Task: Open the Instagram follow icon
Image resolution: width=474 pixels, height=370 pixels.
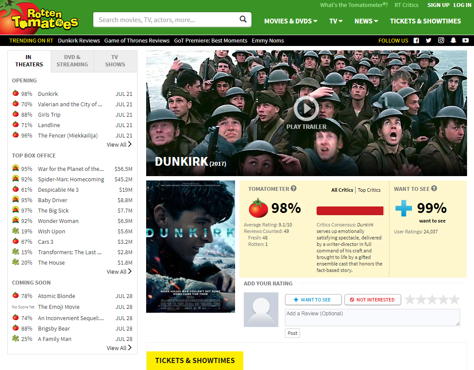Action: 441,40
